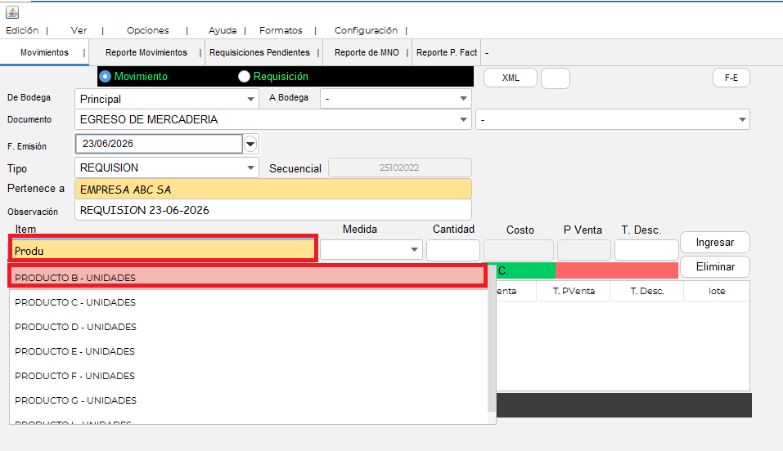This screenshot has height=451, width=783.
Task: Select PRODUCTO E - UNIDADES from the list
Action: point(248,351)
